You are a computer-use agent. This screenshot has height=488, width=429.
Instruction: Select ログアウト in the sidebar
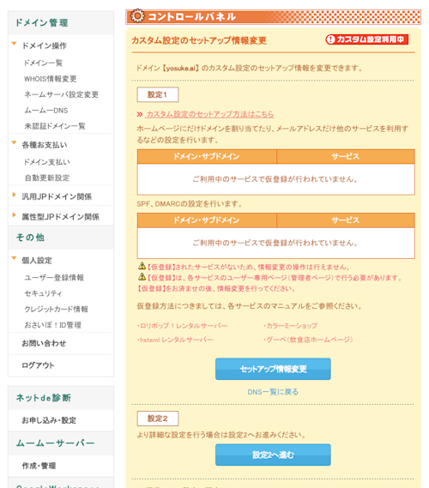(x=38, y=365)
